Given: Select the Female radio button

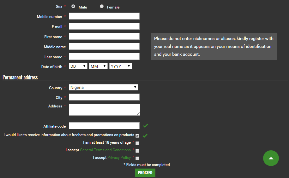Looking at the screenshot, I should [x=102, y=6].
